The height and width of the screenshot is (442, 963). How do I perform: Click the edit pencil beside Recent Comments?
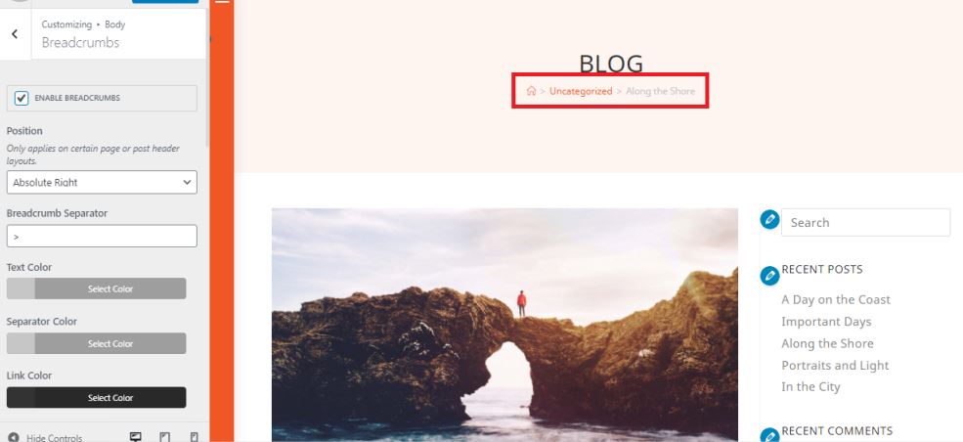point(769,436)
